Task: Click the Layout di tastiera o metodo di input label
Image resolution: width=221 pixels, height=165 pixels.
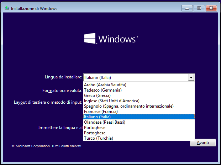Action: tap(48, 102)
